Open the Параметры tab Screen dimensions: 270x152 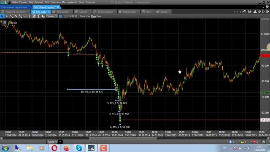129,12
